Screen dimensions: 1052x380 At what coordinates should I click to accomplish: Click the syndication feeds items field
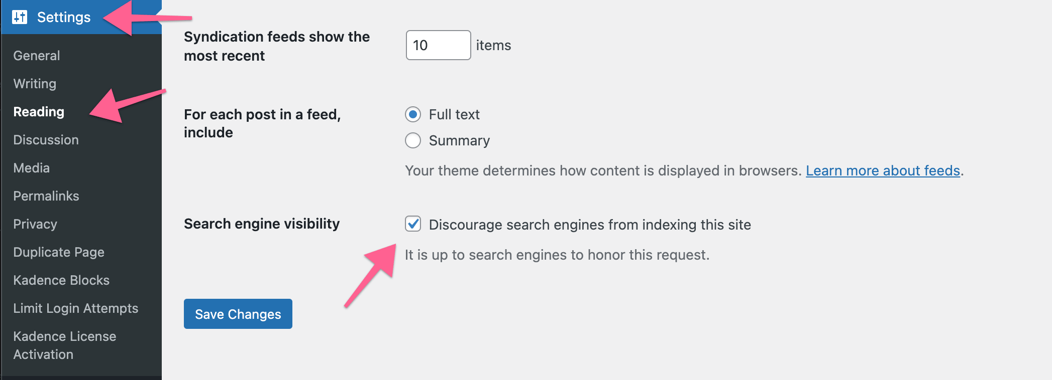tap(438, 45)
